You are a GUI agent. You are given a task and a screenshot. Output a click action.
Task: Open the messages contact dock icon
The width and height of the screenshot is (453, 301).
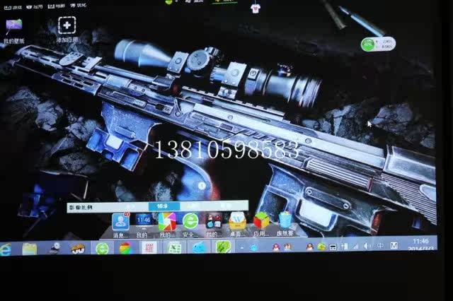tap(120, 222)
